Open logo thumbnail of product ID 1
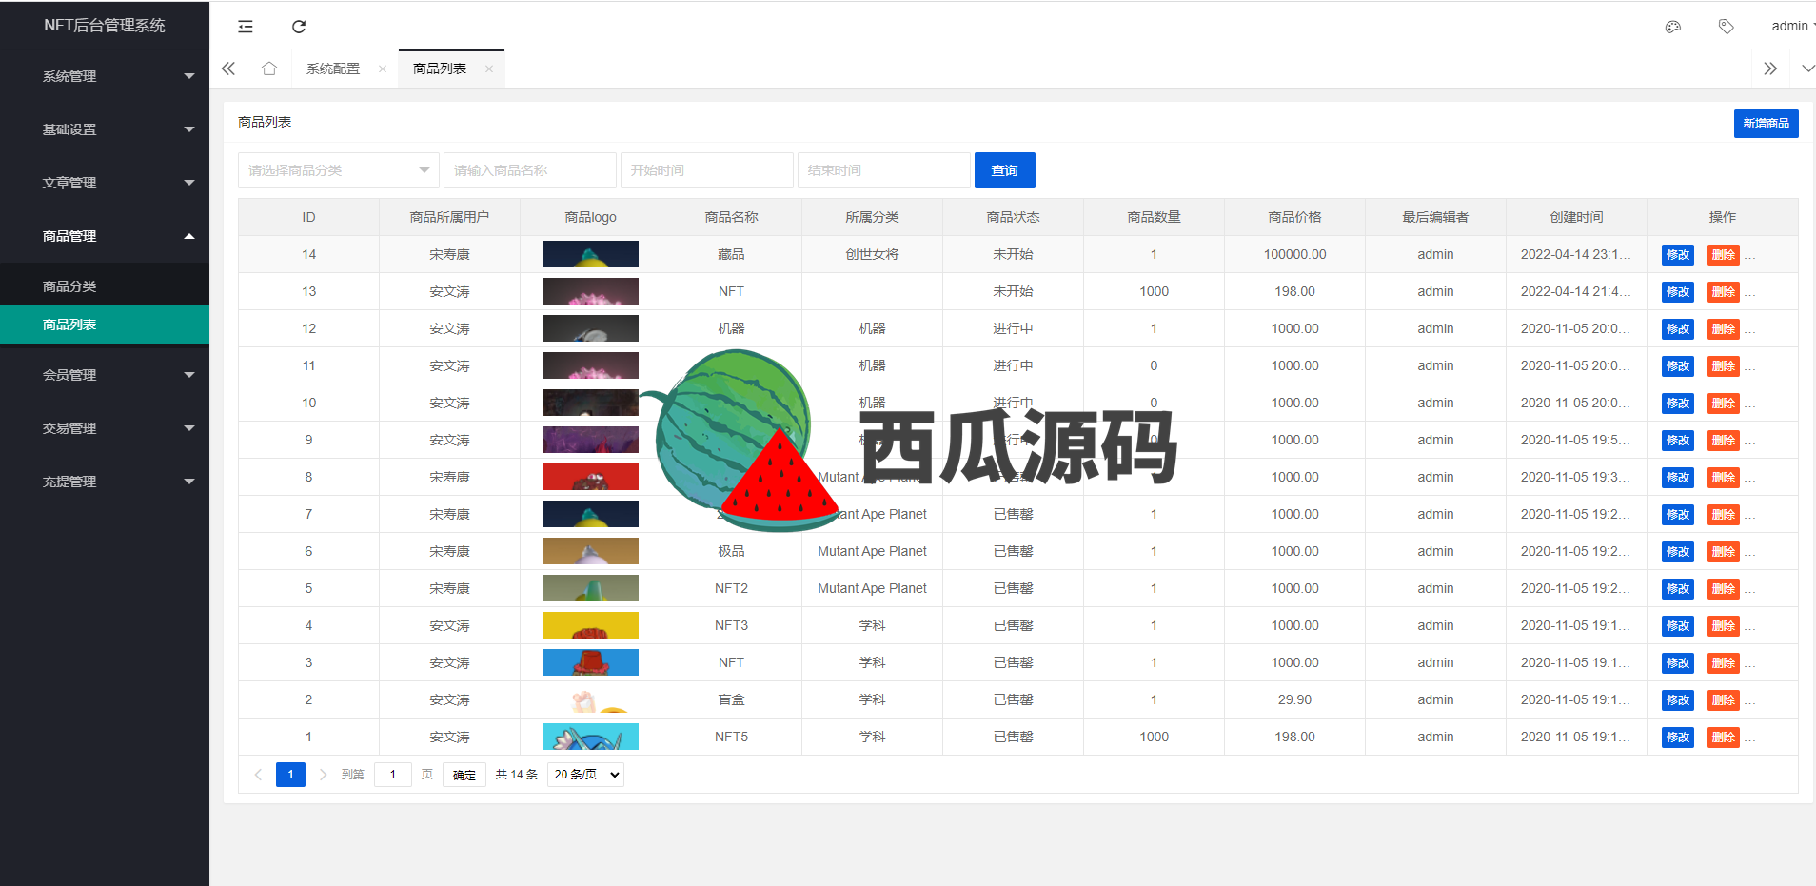 [591, 737]
